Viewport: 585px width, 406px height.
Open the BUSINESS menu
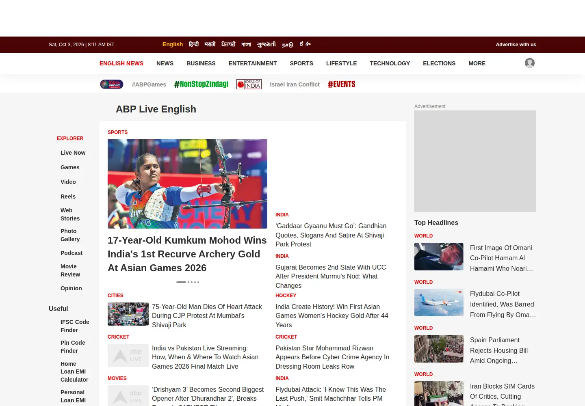pyautogui.click(x=201, y=63)
